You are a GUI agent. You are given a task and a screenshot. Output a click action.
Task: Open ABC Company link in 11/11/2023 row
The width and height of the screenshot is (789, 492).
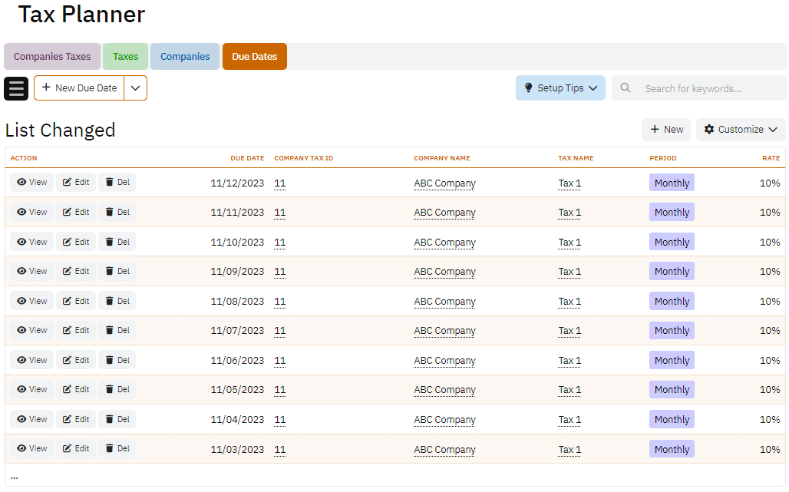pos(444,213)
